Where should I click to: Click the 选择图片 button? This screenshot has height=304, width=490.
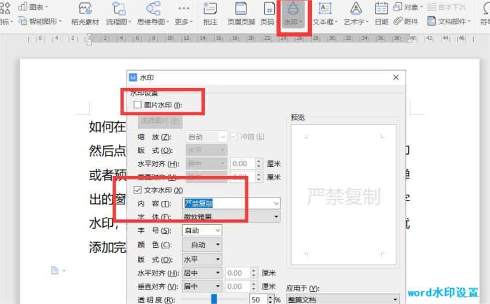point(160,121)
